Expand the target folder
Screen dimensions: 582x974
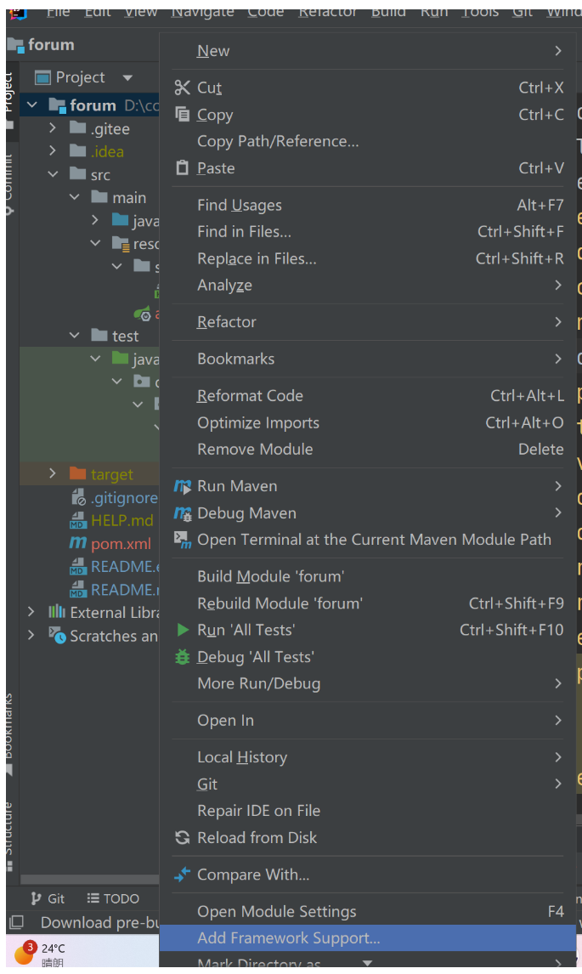pos(53,473)
